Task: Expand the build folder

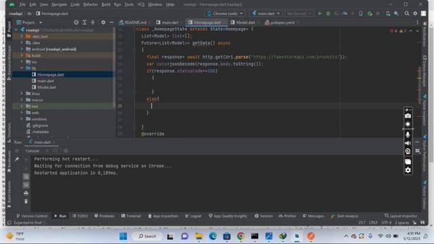Action: 22,56
